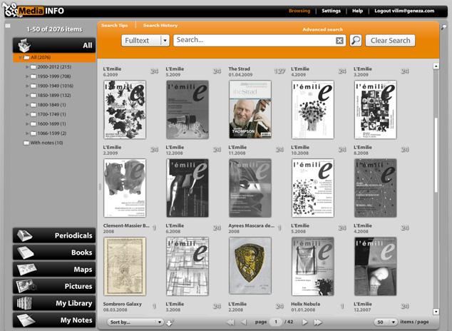Expand the 2000-2012 (215) folder

27,67
